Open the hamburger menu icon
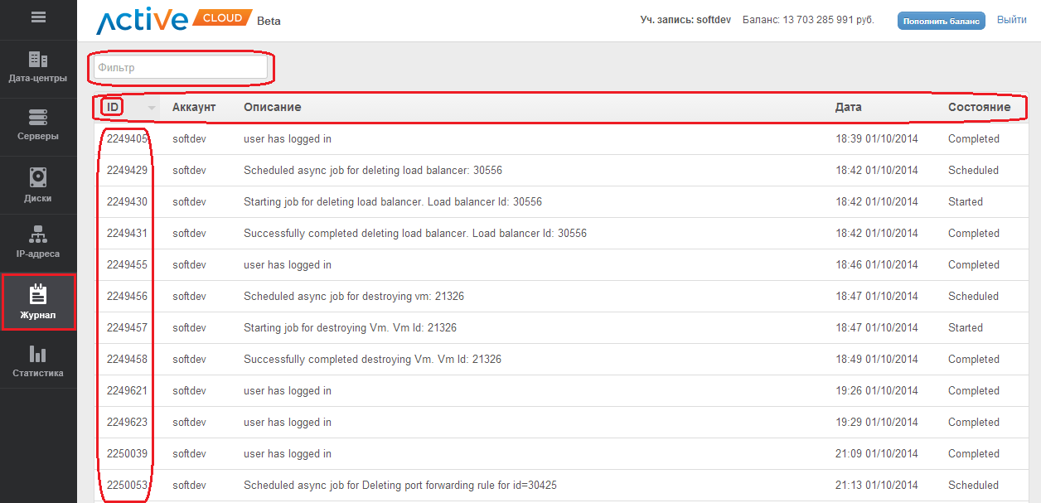The height and width of the screenshot is (503, 1041). pos(38,17)
